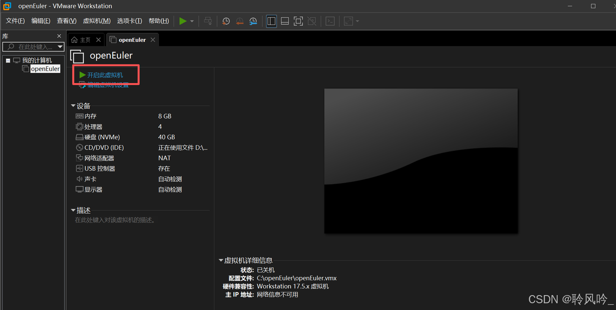Click the 40 GB disk value
The width and height of the screenshot is (616, 310).
[167, 137]
